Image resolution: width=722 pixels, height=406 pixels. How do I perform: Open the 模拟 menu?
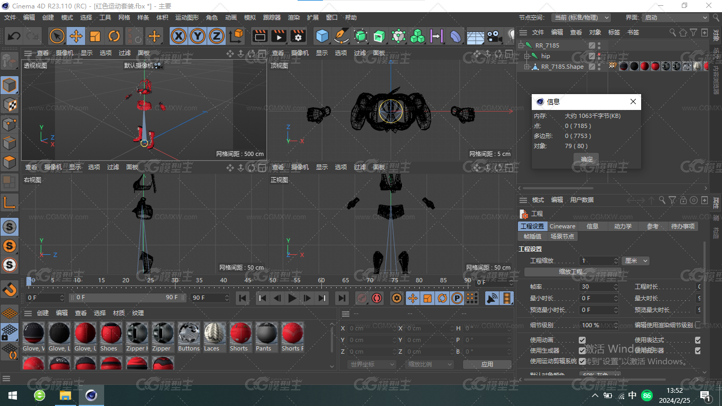tap(250, 17)
